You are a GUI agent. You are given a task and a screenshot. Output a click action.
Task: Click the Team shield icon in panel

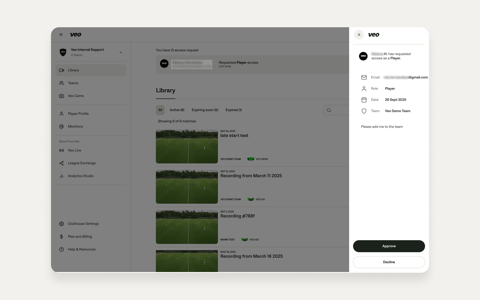364,111
